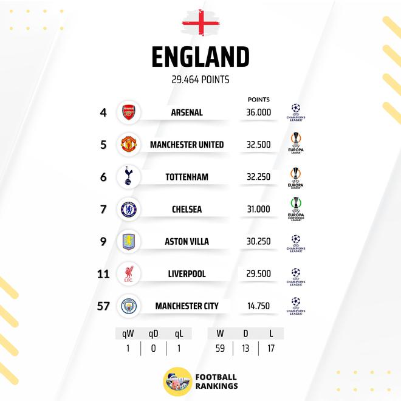The height and width of the screenshot is (401, 401).
Task: Click the W wins column header
Action: 219,334
